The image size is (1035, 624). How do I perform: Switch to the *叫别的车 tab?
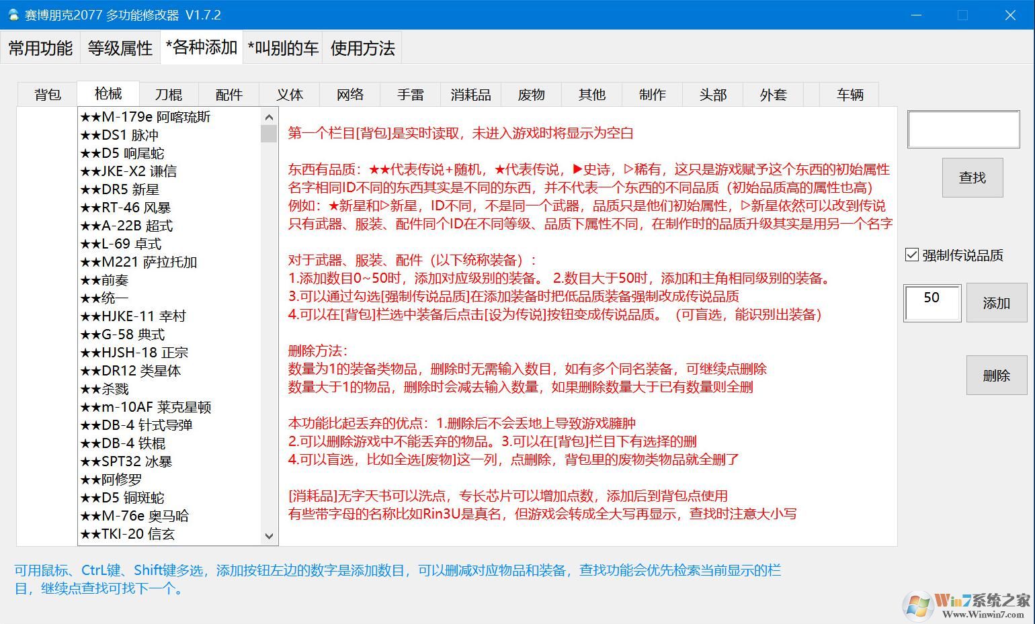click(x=282, y=47)
